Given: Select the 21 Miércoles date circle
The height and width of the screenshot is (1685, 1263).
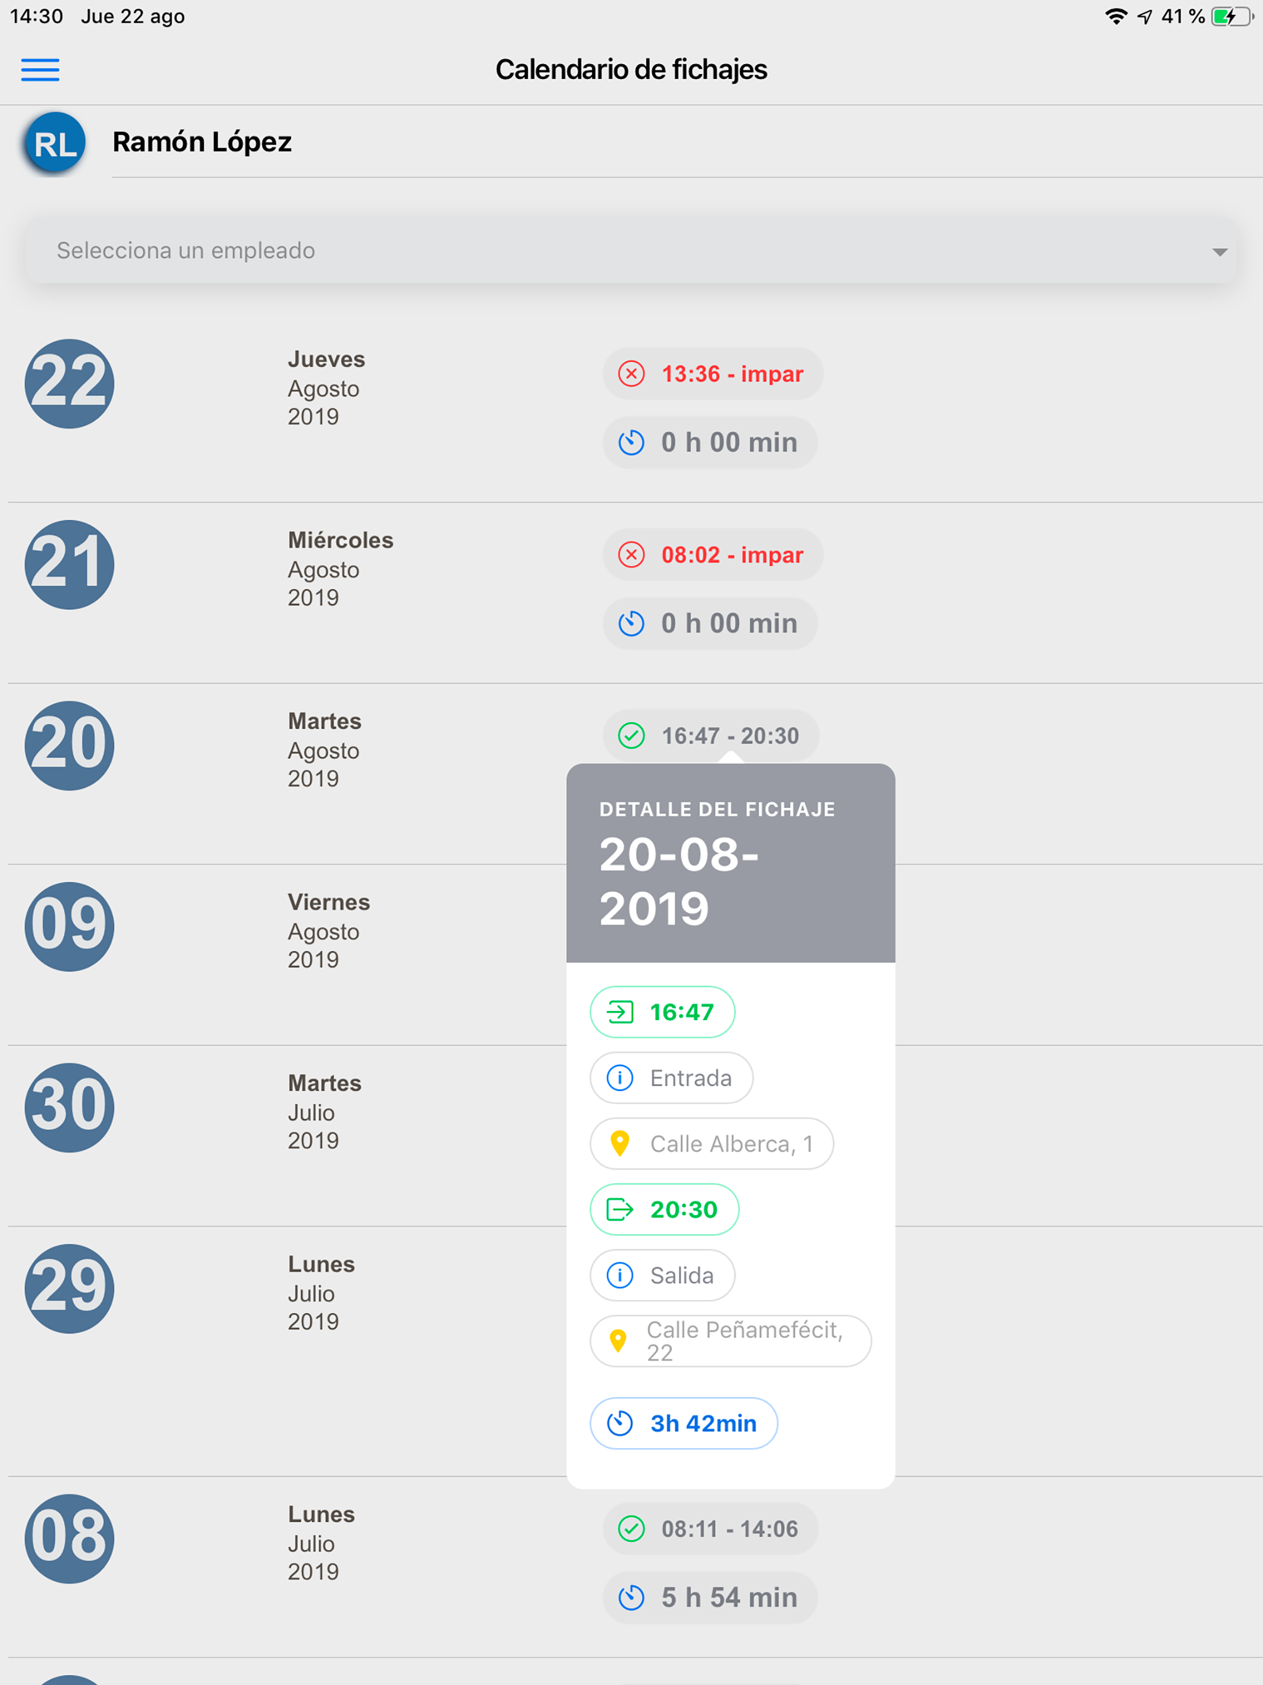Looking at the screenshot, I should click(69, 564).
